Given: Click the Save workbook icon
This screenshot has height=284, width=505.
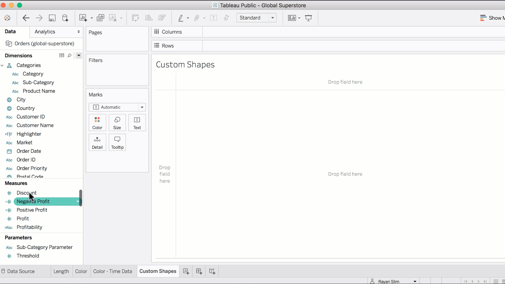Looking at the screenshot, I should pos(52,18).
